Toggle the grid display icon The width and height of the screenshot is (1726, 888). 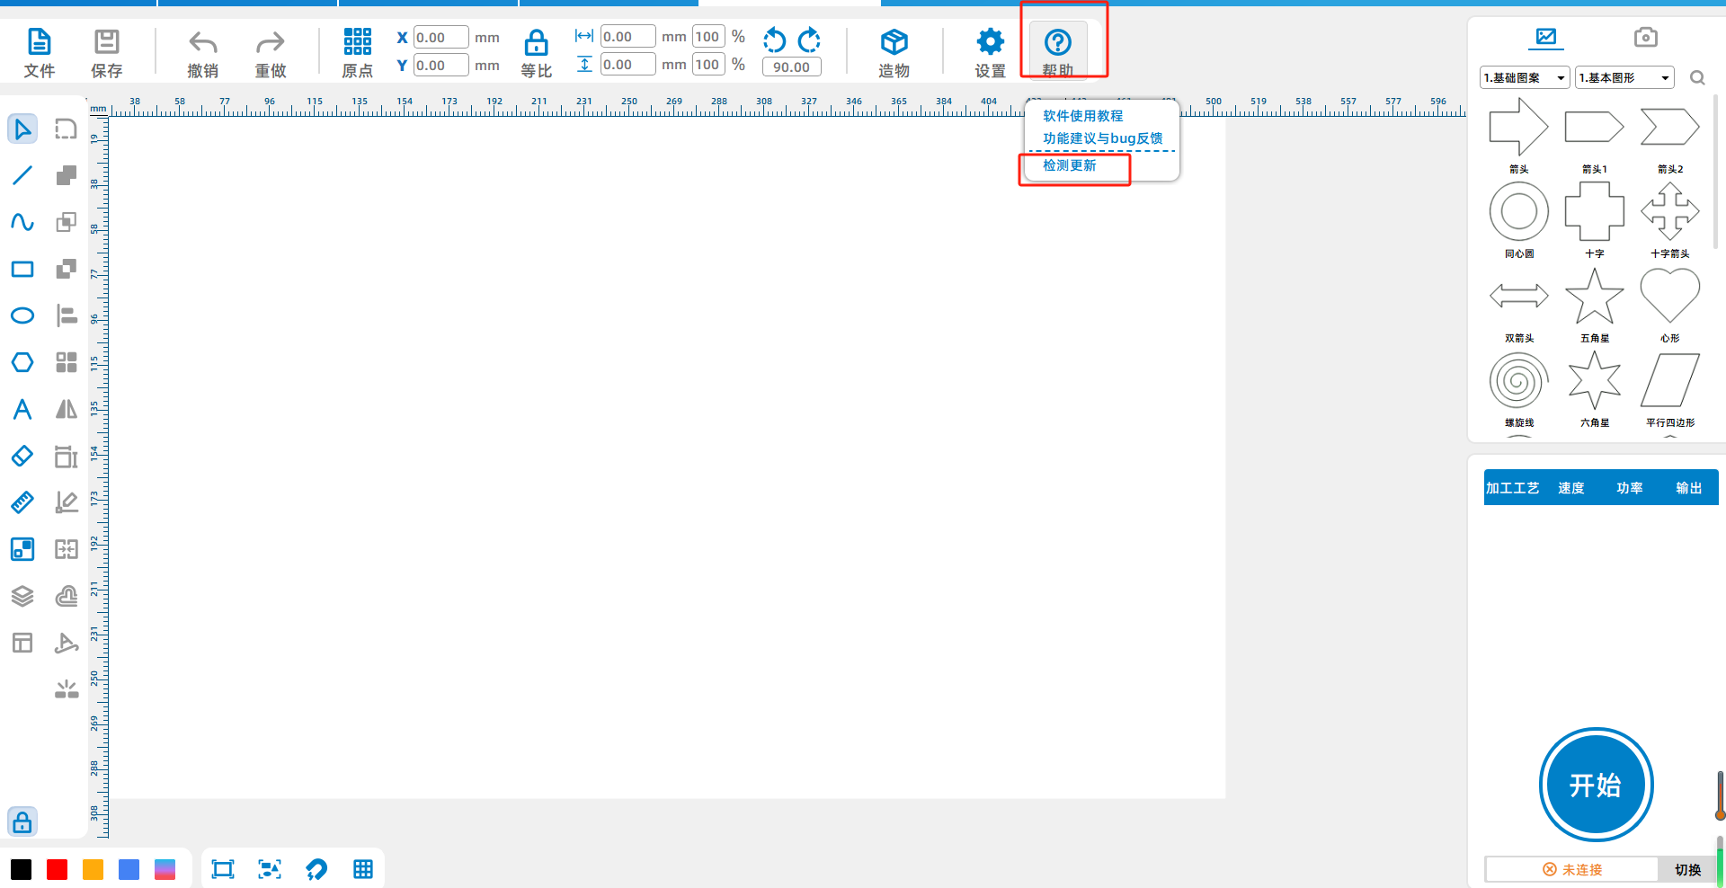point(363,869)
